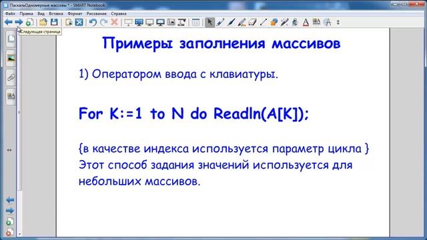Choose the Select arrow tool

point(209,22)
